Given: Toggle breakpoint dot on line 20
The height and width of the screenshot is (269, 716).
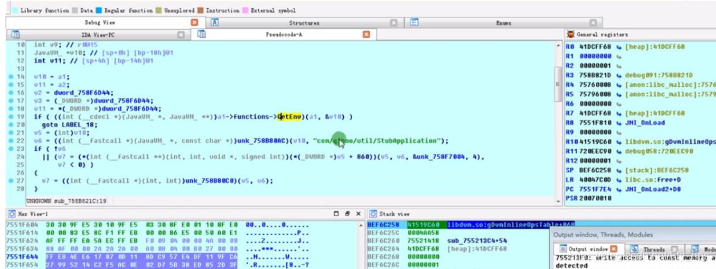Looking at the screenshot, I should pos(10,124).
